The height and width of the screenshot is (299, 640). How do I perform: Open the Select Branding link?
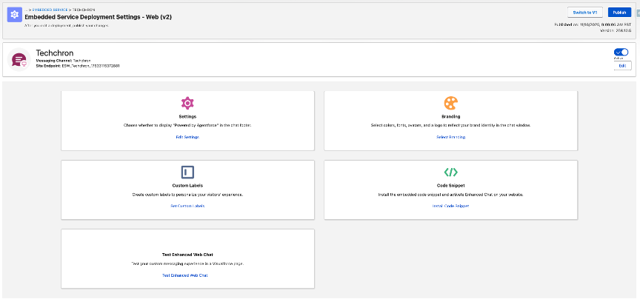click(450, 137)
